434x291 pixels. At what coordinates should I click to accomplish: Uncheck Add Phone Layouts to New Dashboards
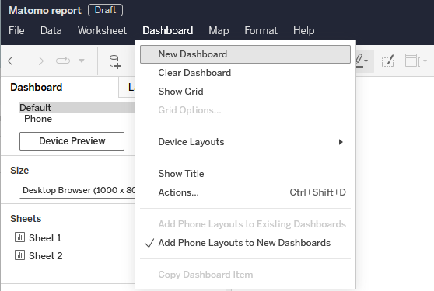point(245,243)
